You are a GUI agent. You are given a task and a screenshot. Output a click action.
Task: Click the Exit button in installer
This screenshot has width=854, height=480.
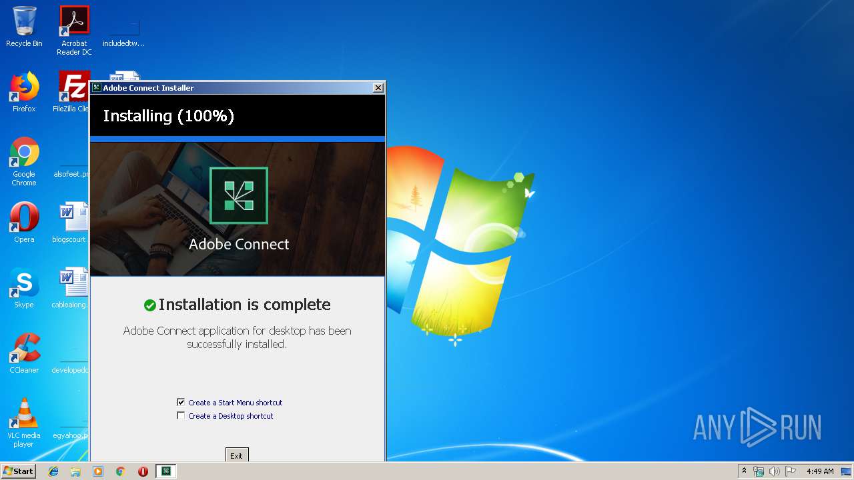[237, 455]
